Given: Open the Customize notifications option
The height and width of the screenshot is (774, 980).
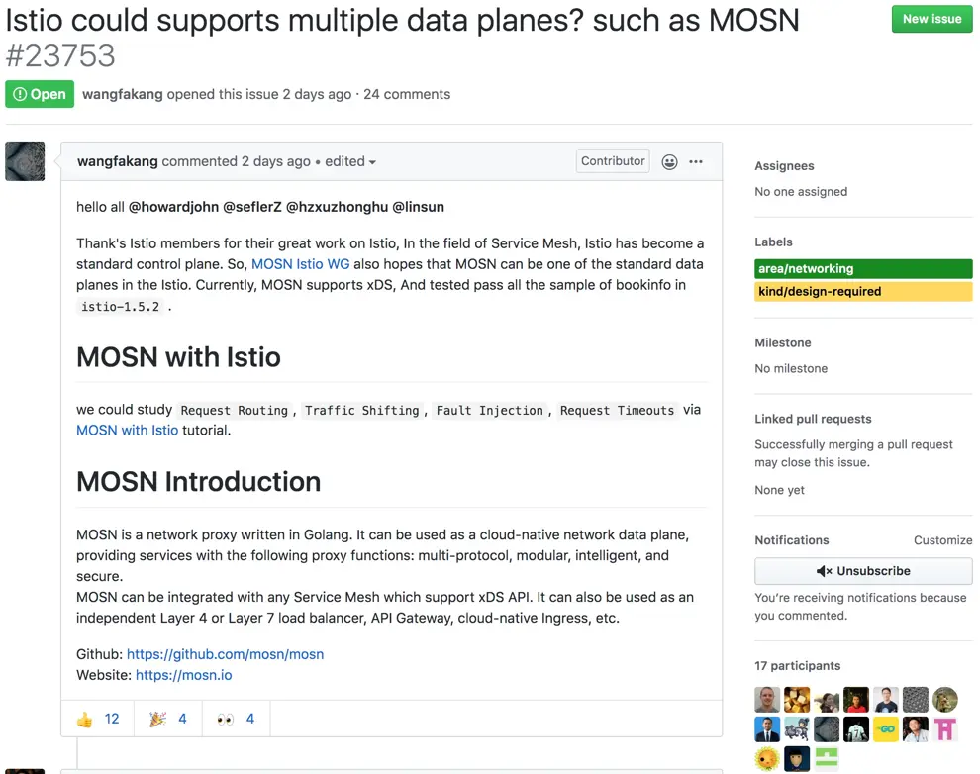Looking at the screenshot, I should click(x=942, y=540).
